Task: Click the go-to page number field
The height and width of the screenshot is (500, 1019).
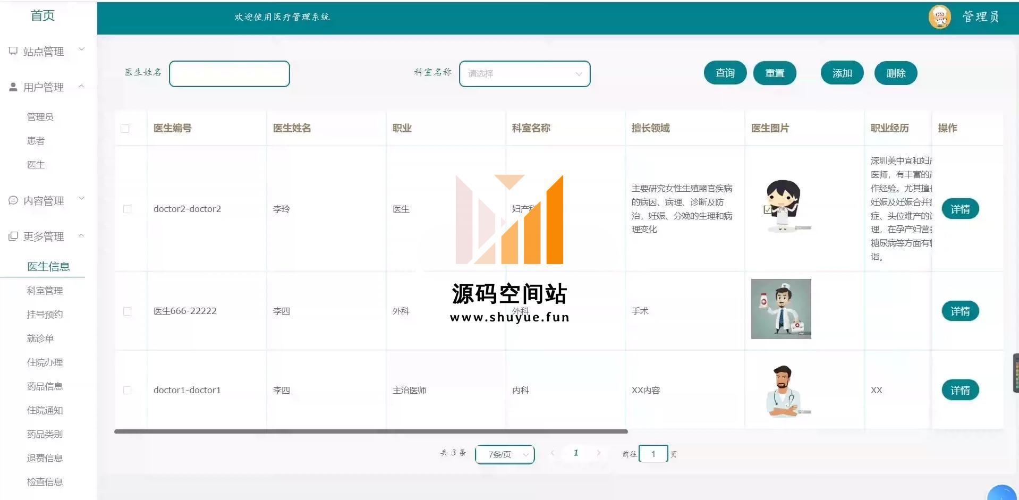Action: pos(653,454)
